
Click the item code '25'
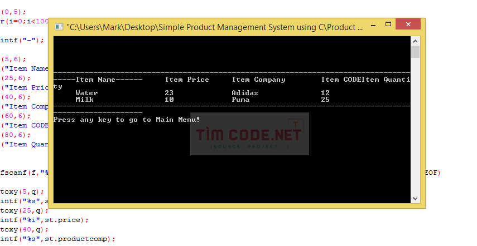325,100
